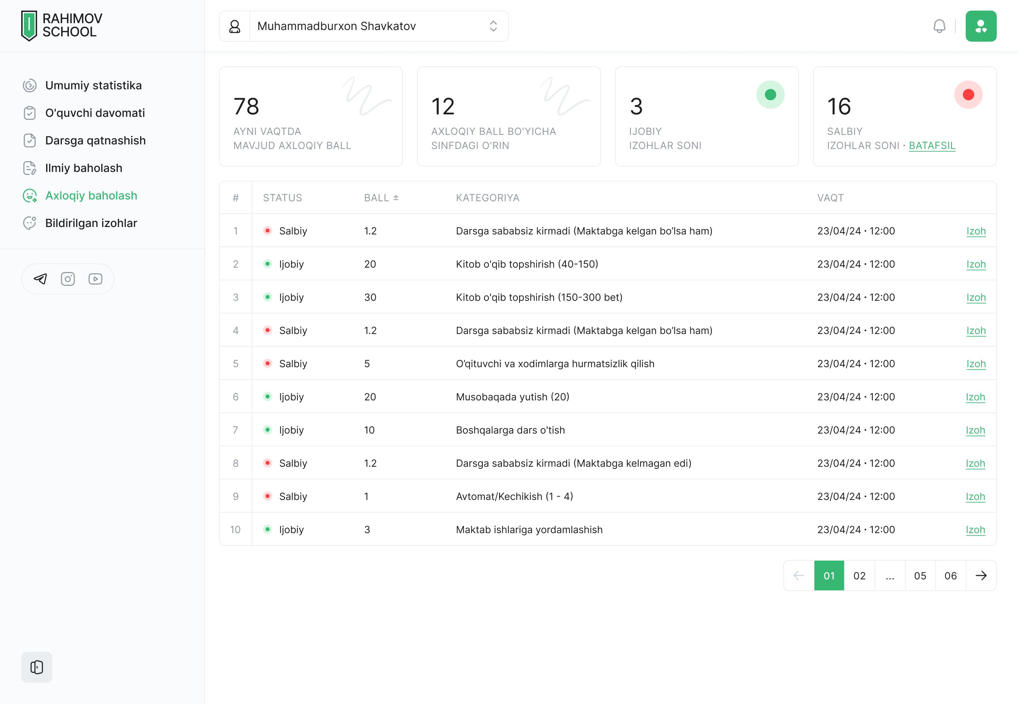Open Izoh link for row 5

(x=976, y=364)
